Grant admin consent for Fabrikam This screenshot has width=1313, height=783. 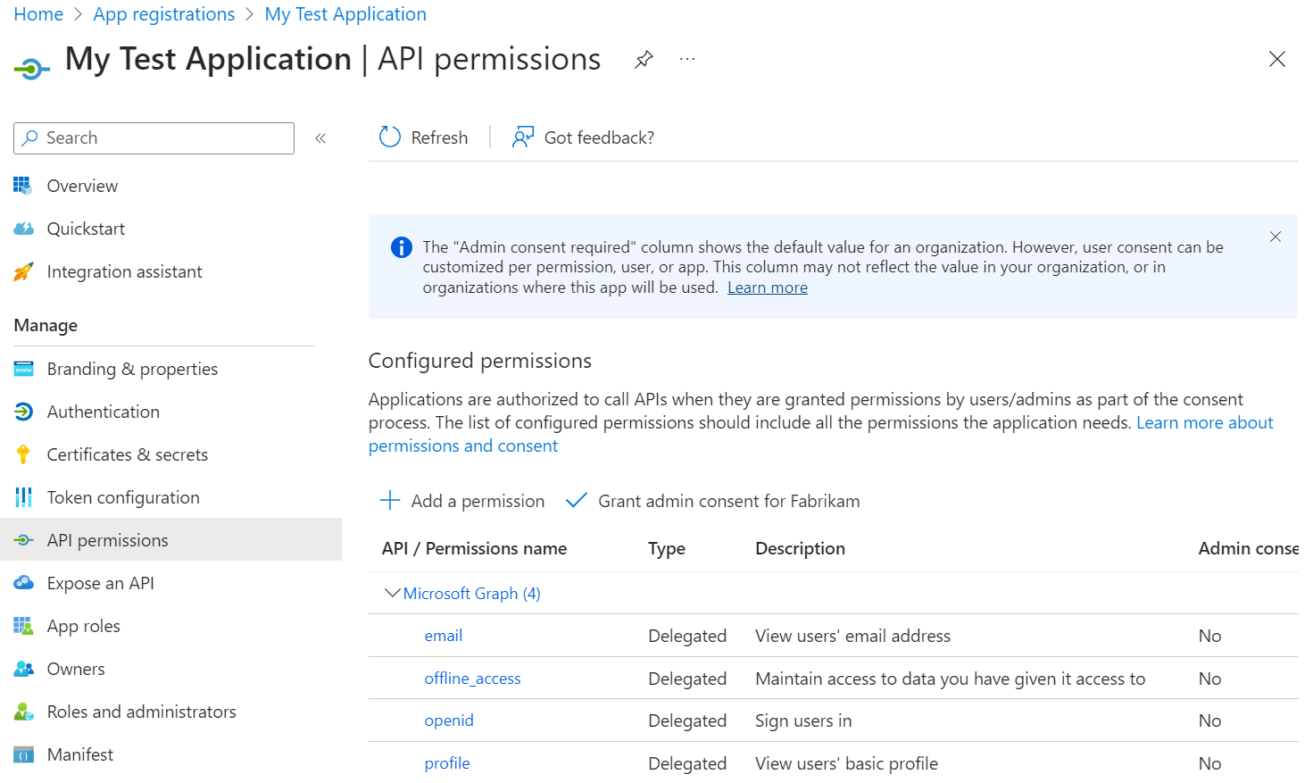(x=713, y=501)
